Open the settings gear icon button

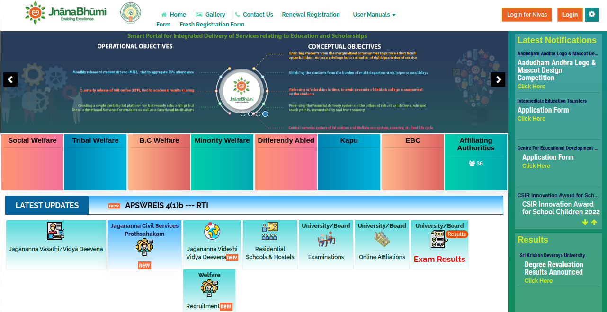click(x=592, y=14)
